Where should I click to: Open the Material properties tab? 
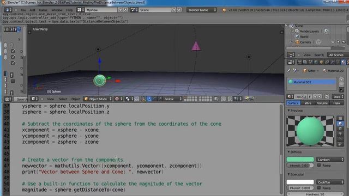343,62
